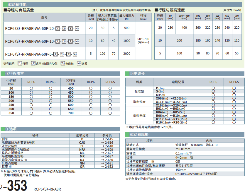Click cable code "M(5m)"
Image resolution: width=245 pixels, height=192 pixels.
tap(160, 95)
